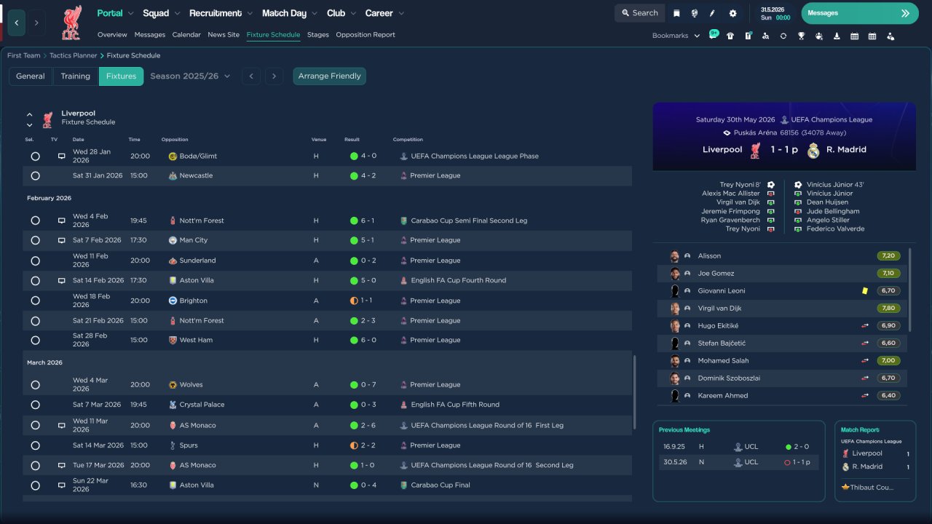This screenshot has height=524, width=932.
Task: Go to the Opposition Report tab
Action: [366, 35]
